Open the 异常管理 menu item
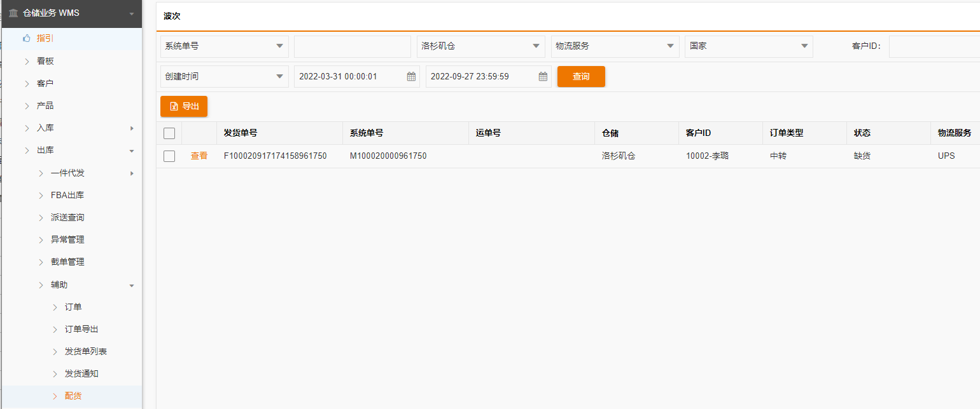The image size is (980, 409). 71,239
